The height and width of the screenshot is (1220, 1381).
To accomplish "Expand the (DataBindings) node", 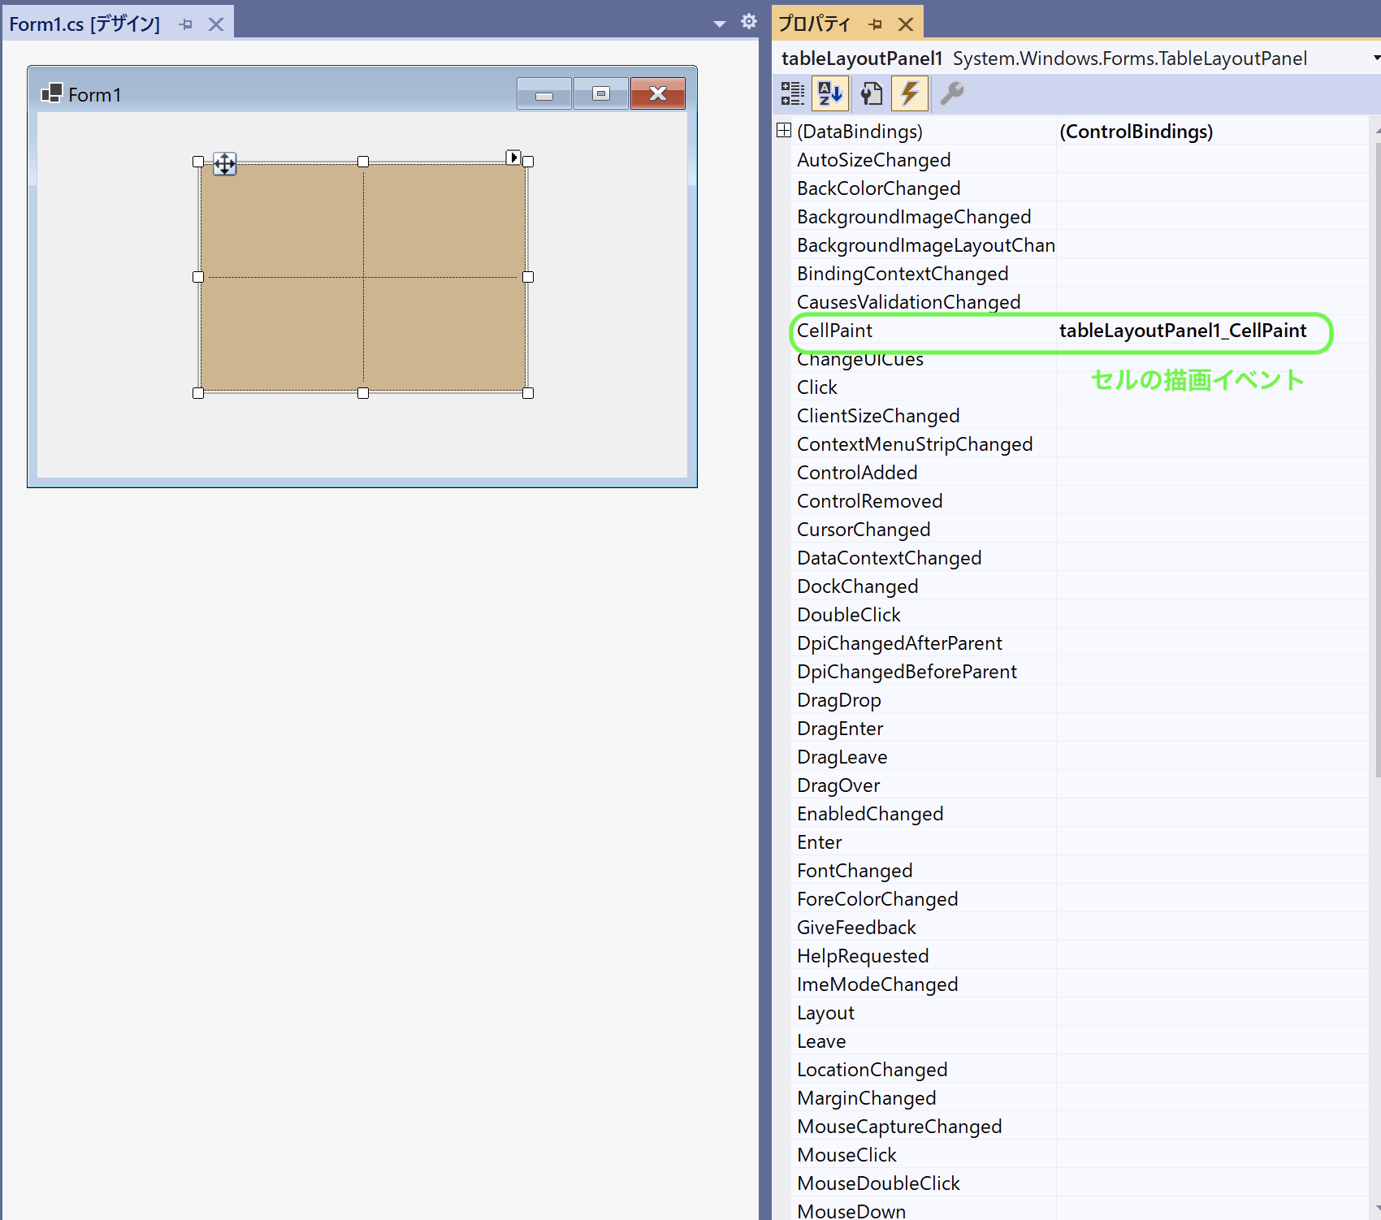I will coord(784,131).
